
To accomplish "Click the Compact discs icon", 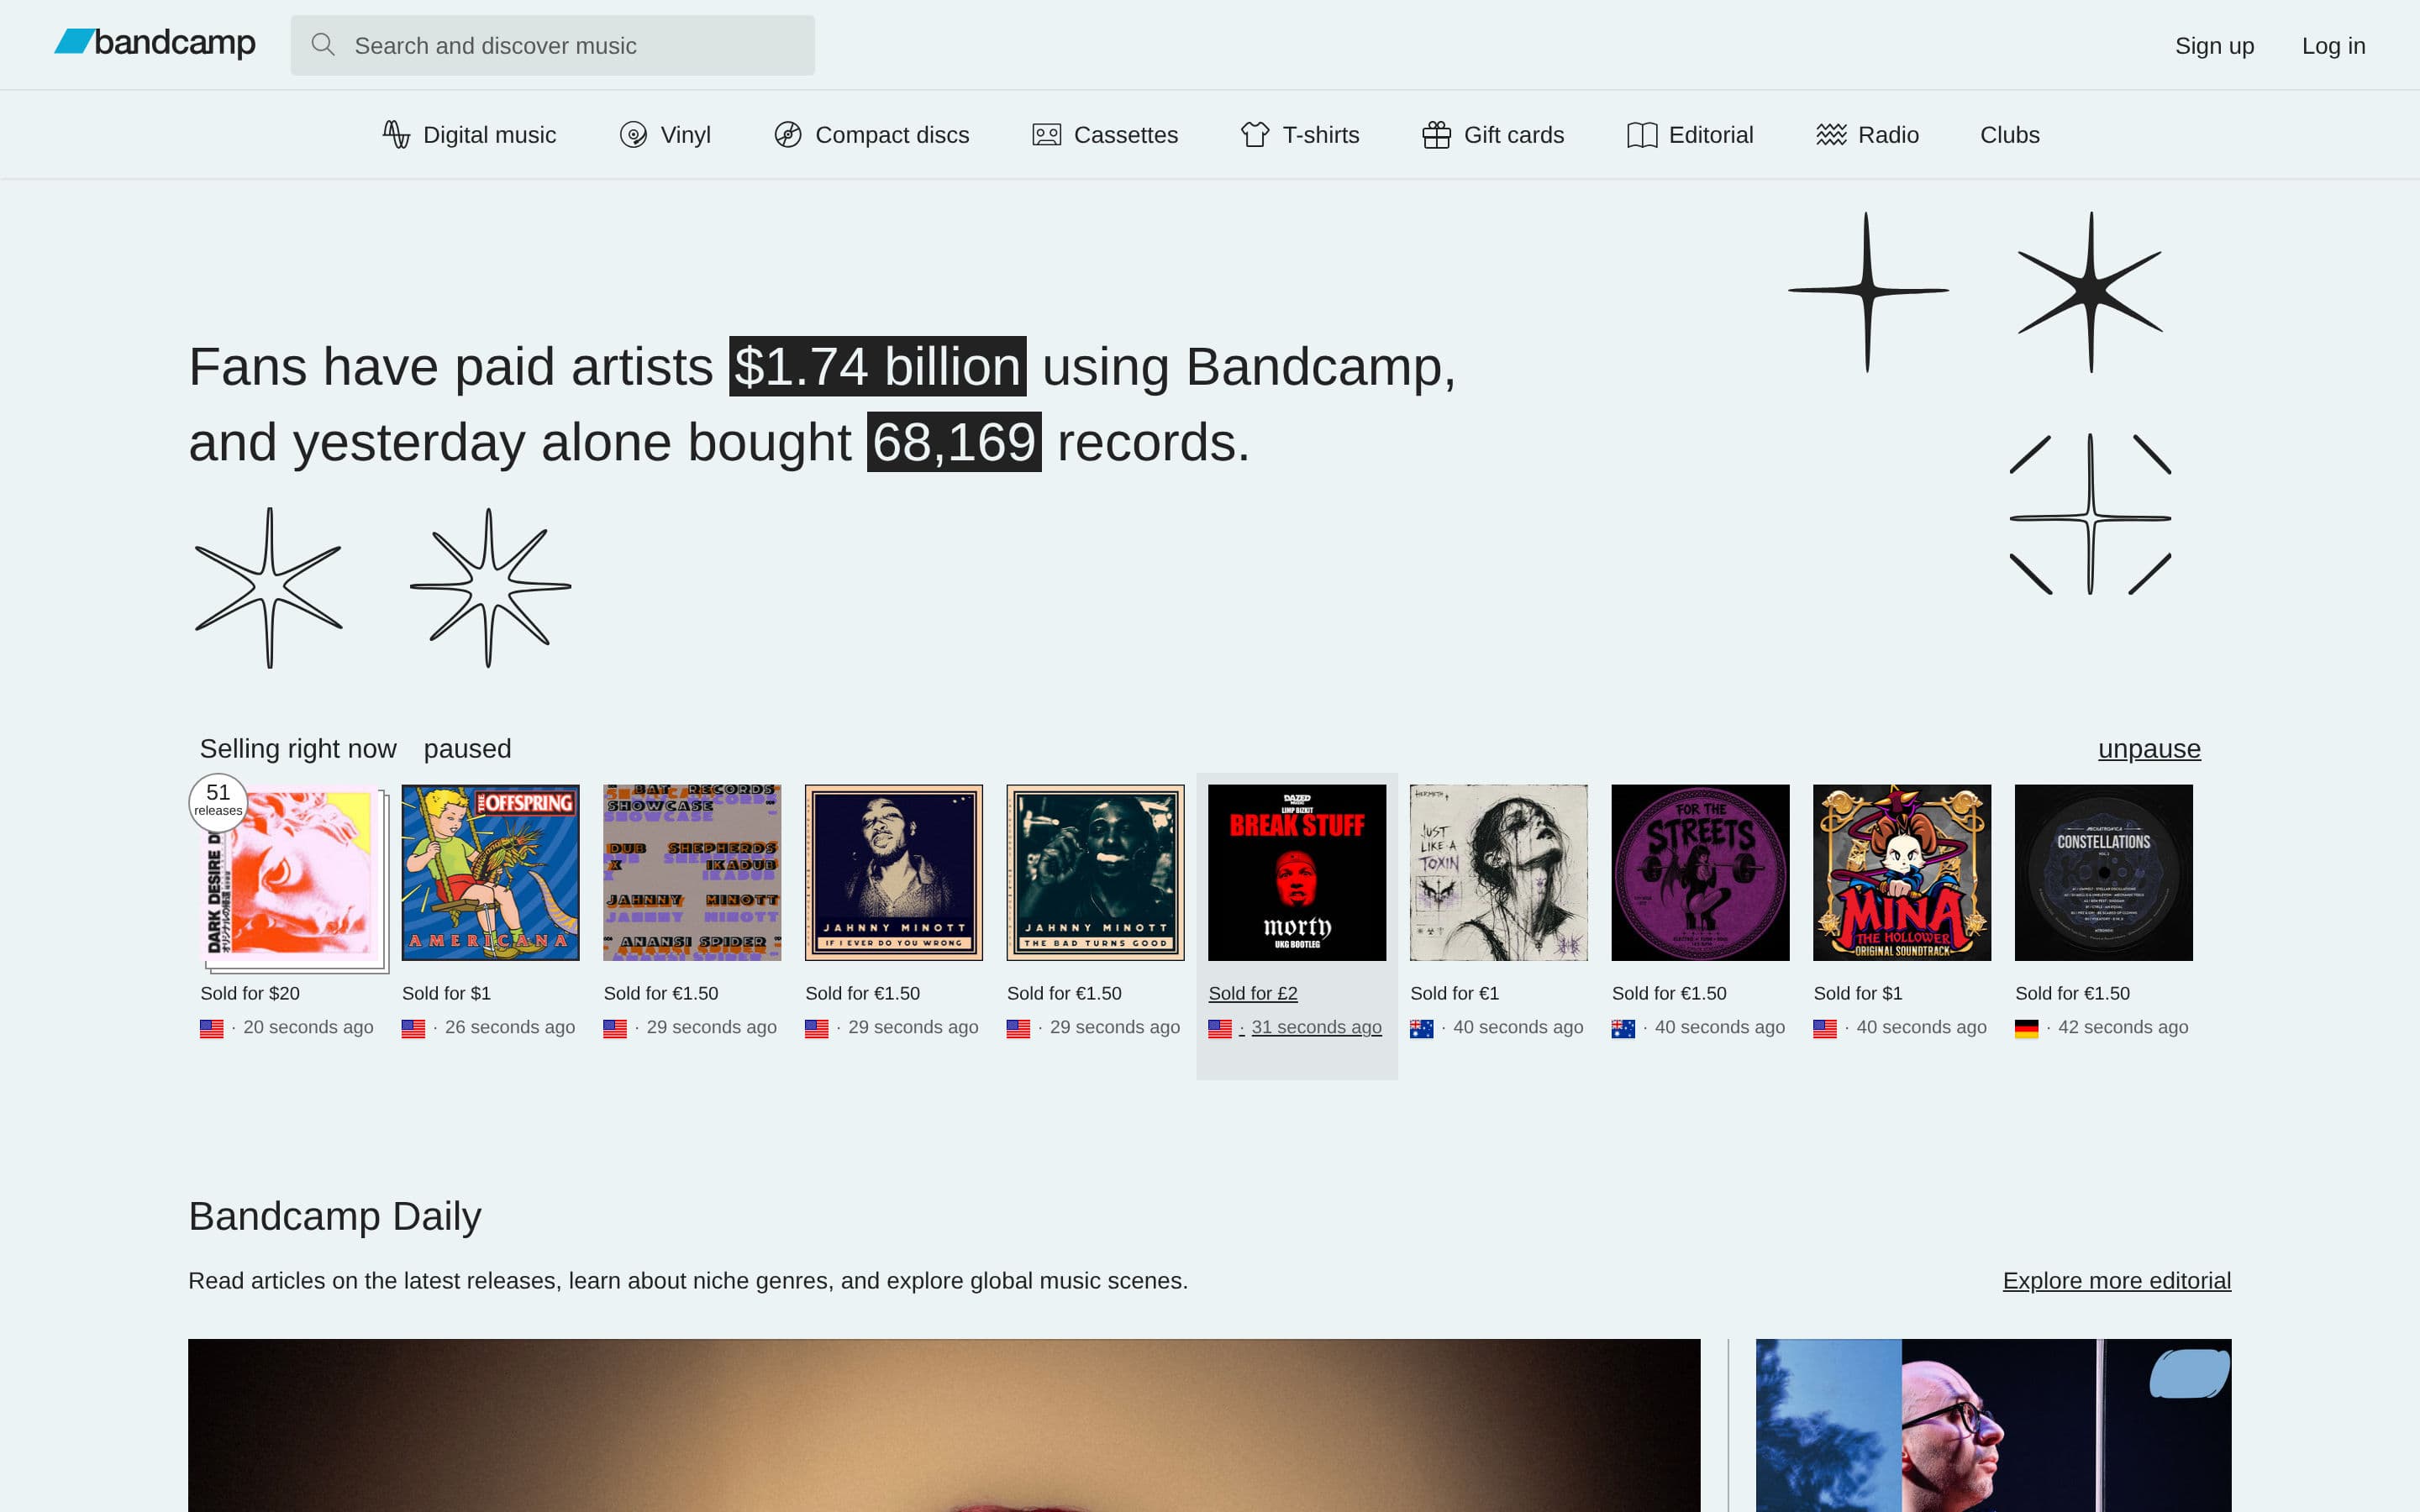I will (788, 134).
